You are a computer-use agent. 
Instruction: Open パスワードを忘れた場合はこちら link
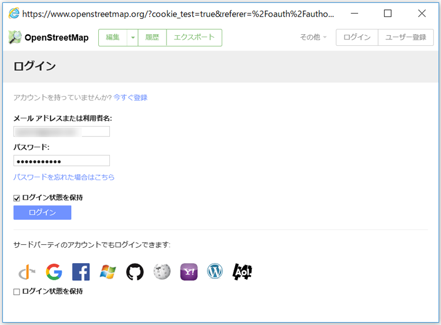pos(64,177)
